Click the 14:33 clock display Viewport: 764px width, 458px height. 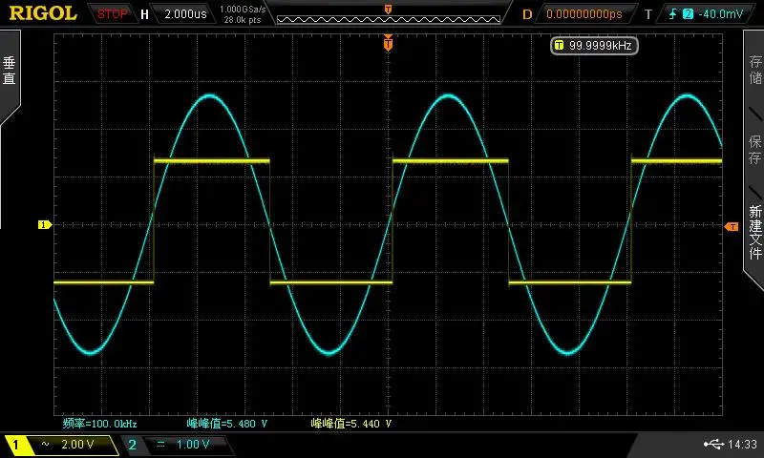coord(742,444)
